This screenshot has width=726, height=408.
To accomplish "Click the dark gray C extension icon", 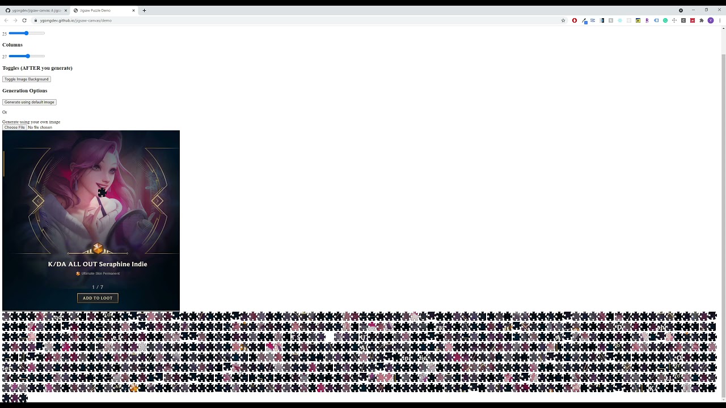I will (x=683, y=20).
